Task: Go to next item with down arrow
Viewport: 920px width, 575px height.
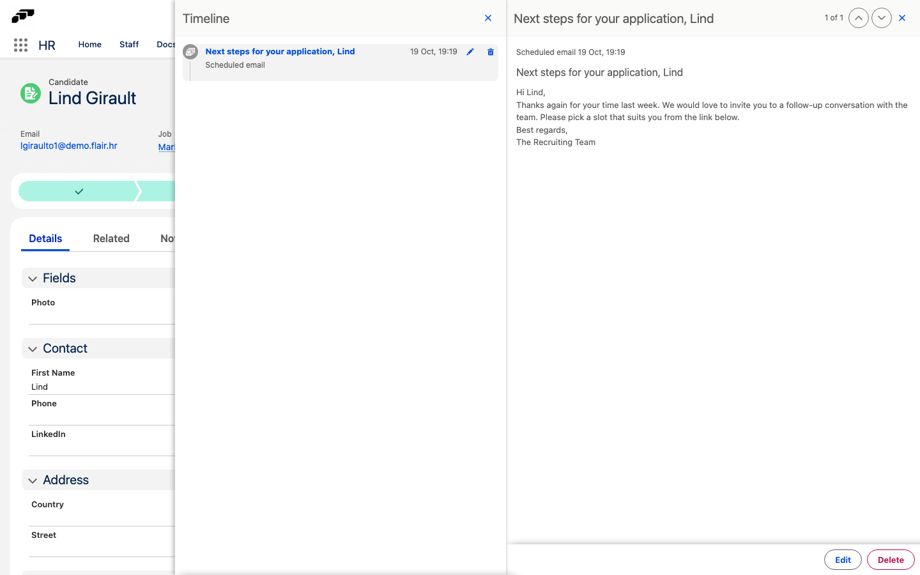Action: pyautogui.click(x=882, y=18)
